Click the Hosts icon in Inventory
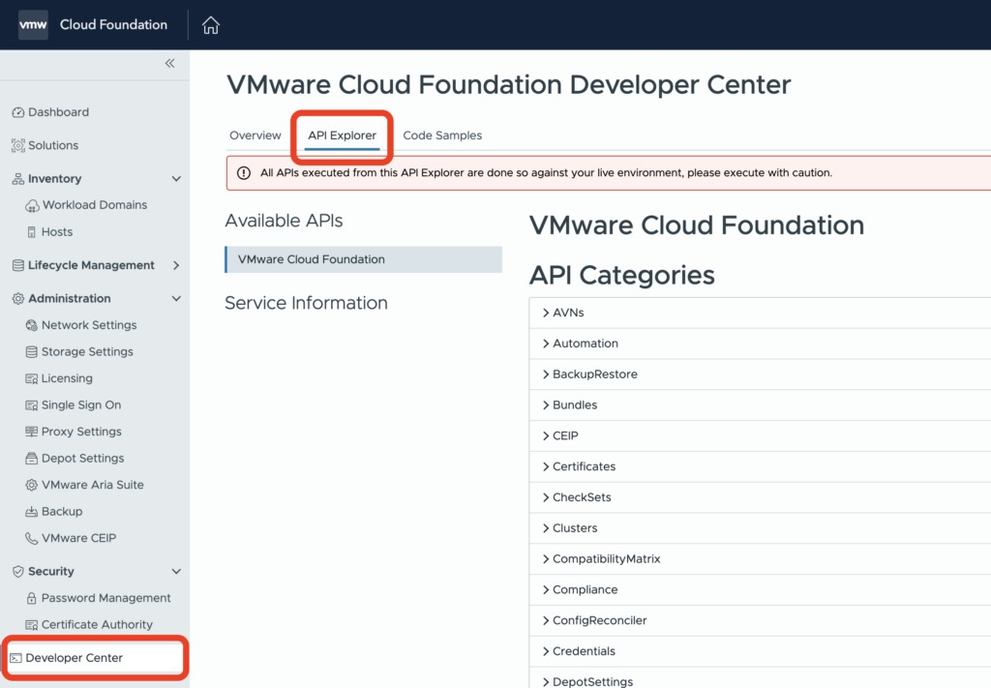This screenshot has width=991, height=688. (x=32, y=232)
